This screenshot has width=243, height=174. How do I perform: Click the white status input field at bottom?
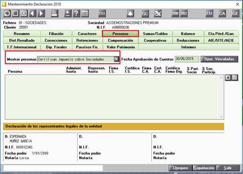(53, 168)
